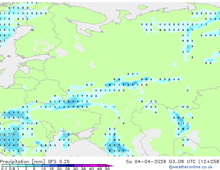Click the 'Sa 04-04-2026' date label
Screen dimensions: 220x170
tap(146, 162)
